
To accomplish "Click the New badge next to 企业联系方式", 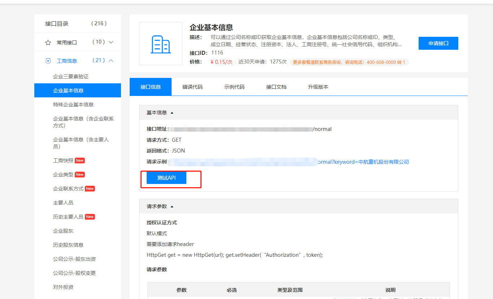I will pos(90,189).
